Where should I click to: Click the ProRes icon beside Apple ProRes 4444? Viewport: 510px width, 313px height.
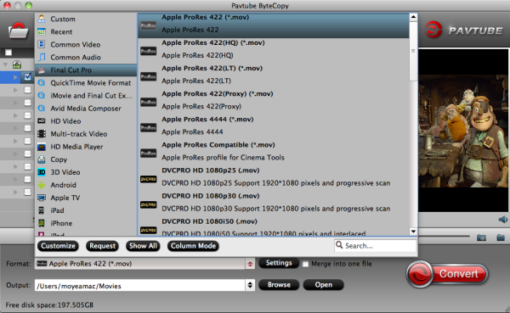[x=148, y=127]
